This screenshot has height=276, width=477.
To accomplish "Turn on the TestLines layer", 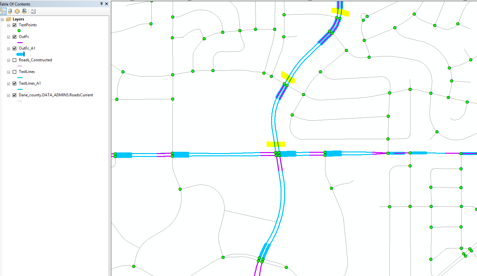I will (14, 72).
